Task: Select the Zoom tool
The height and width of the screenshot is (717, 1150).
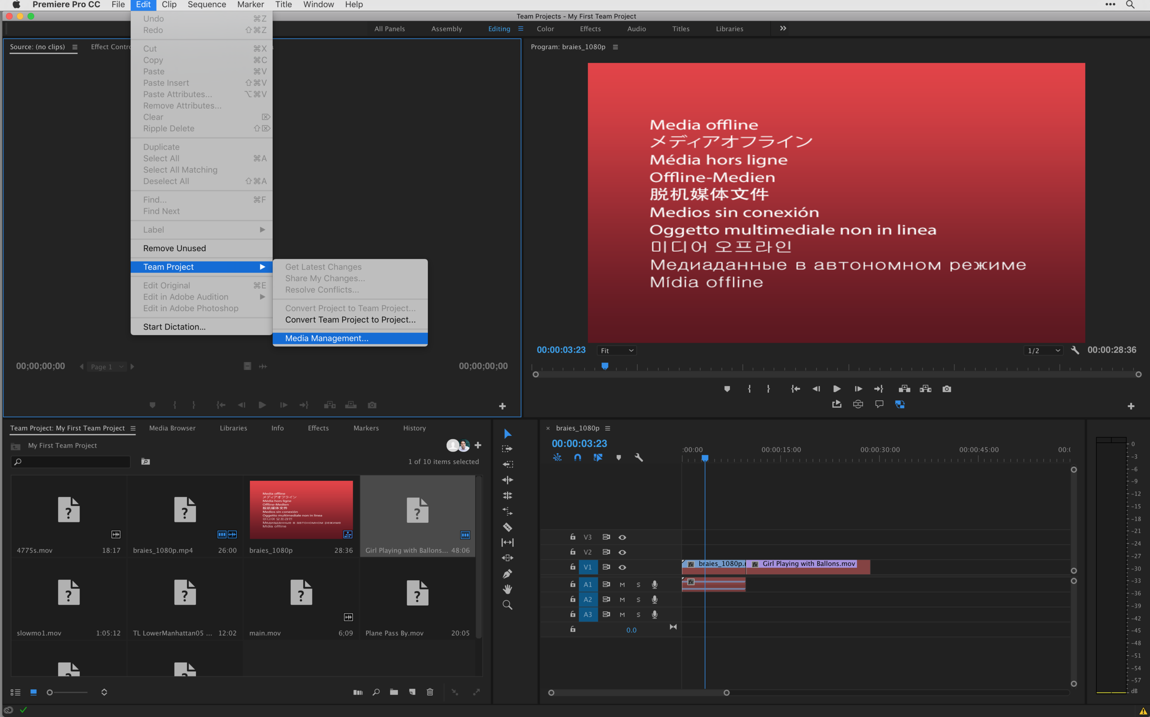Action: point(507,605)
